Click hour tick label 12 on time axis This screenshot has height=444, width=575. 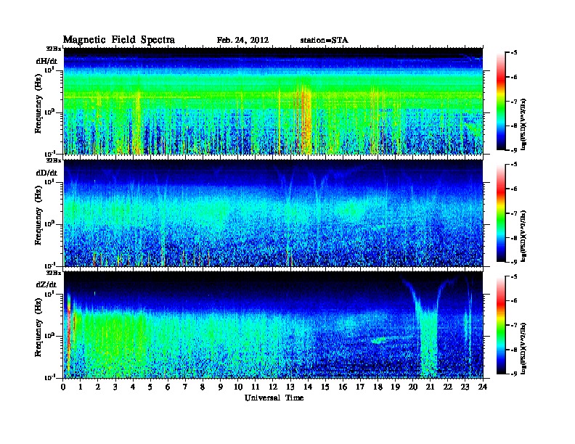click(273, 387)
